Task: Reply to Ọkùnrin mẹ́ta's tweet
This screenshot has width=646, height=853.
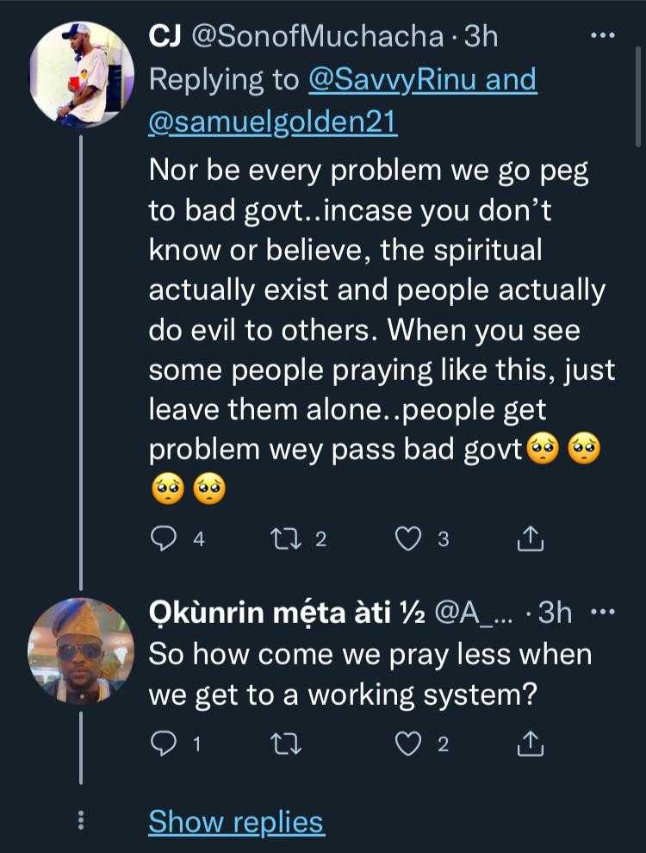Action: (x=164, y=744)
